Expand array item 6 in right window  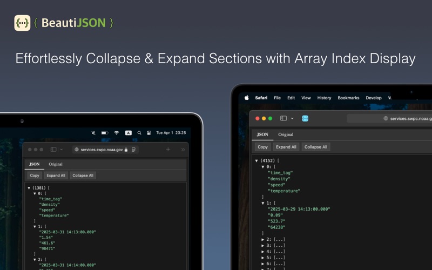[263, 264]
